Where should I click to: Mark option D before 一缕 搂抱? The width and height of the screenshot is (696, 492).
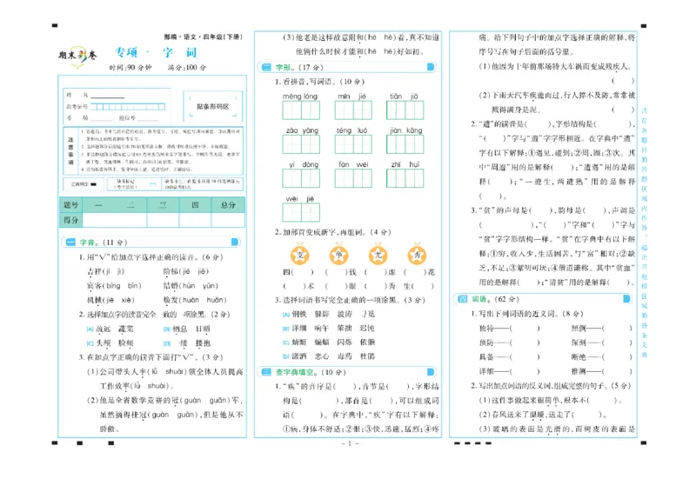[x=167, y=343]
